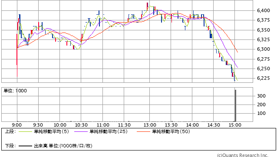
Task: Click the 11:30 time label
Action: point(124,125)
